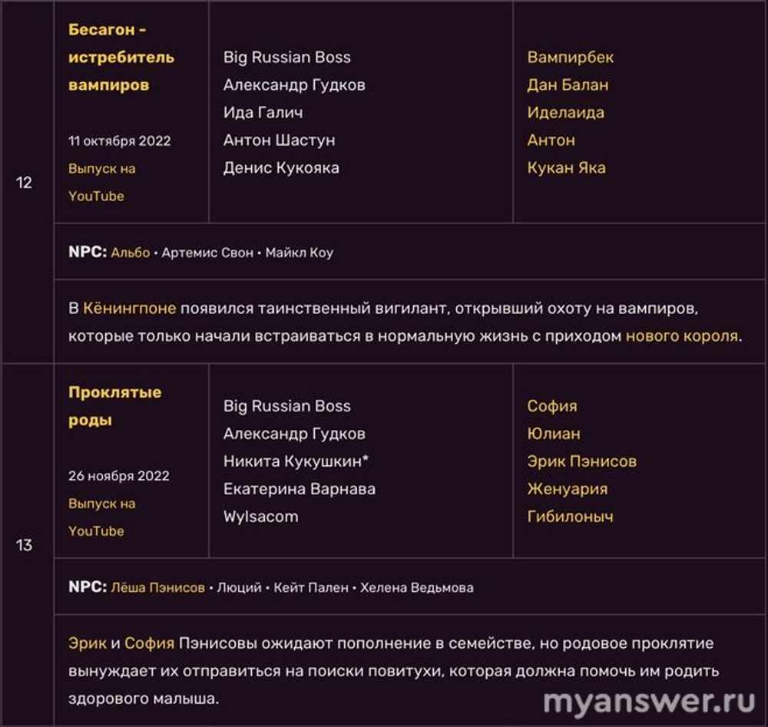Image resolution: width=768 pixels, height=727 pixels.
Task: Open the "Бесагон - истребитель вампиров" episode title link
Action: click(x=121, y=58)
